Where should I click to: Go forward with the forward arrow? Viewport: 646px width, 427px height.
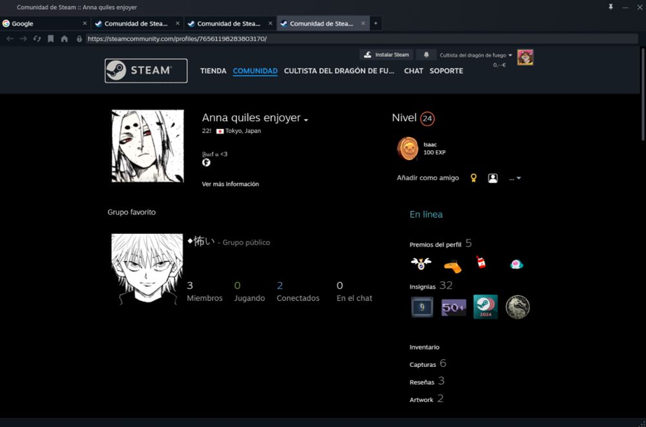click(x=23, y=39)
